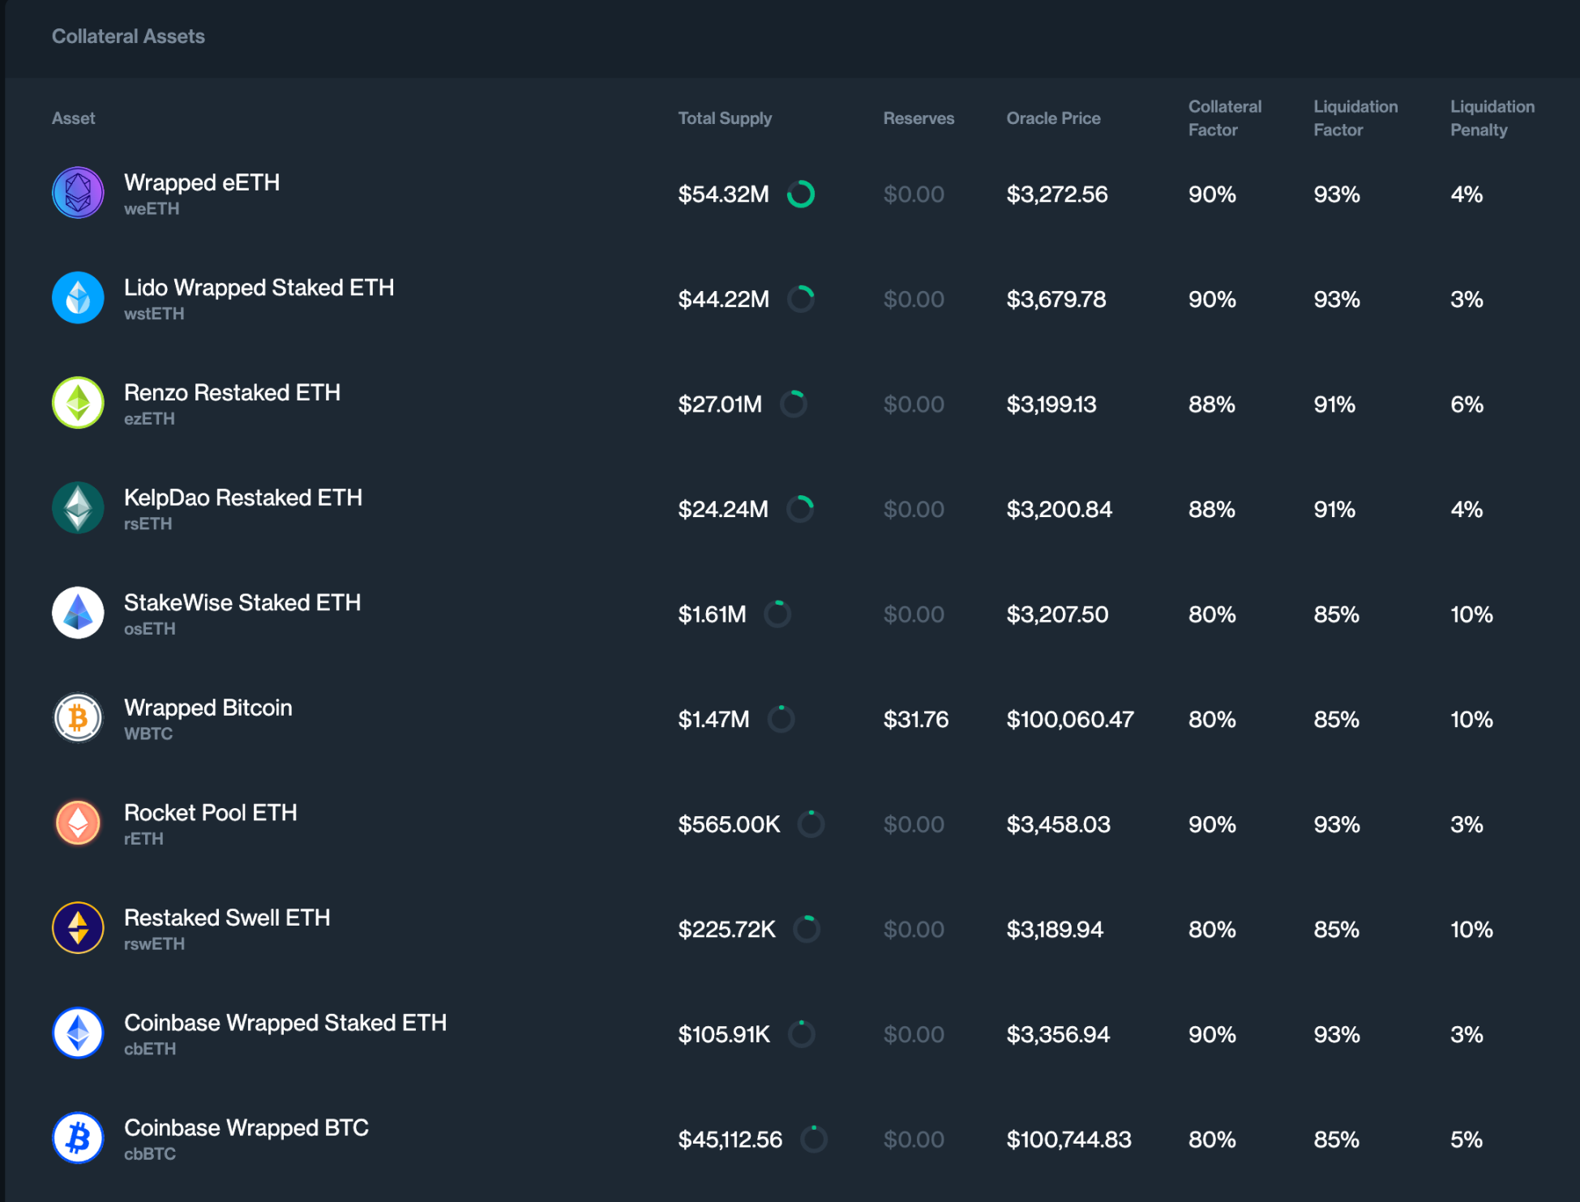Click the $565.00K total supply value
Image resolution: width=1580 pixels, height=1202 pixels.
coord(729,824)
